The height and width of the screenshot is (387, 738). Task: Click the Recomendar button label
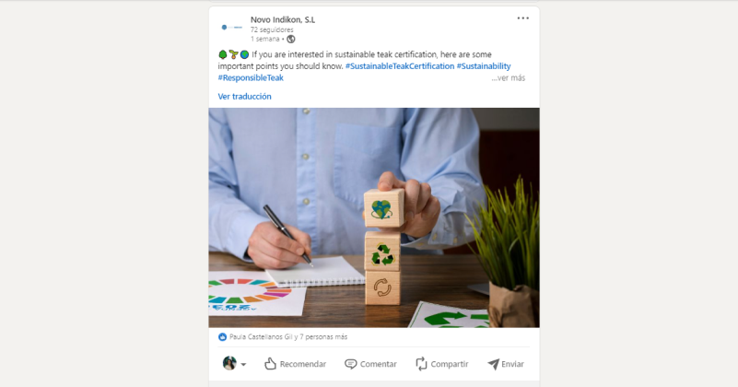302,364
